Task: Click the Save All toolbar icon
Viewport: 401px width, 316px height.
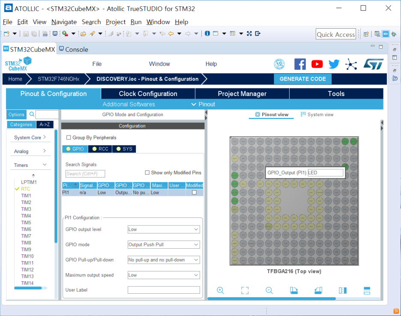Action: (34, 34)
